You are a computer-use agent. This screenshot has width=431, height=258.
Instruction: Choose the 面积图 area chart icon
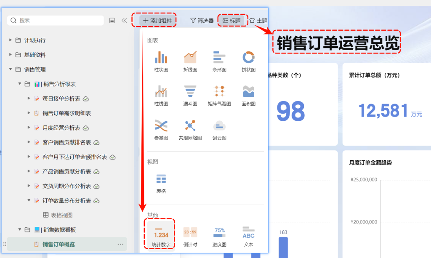pos(248,91)
